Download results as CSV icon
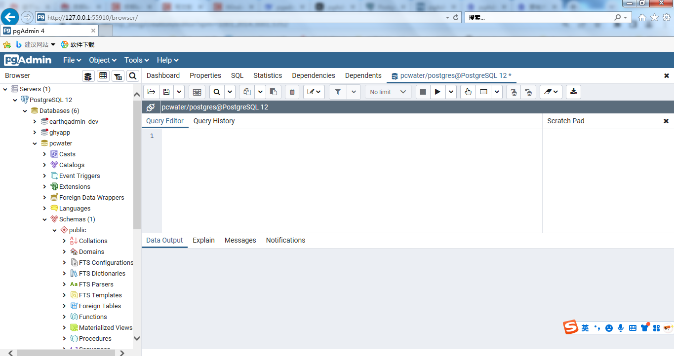This screenshot has height=356, width=674. click(573, 92)
